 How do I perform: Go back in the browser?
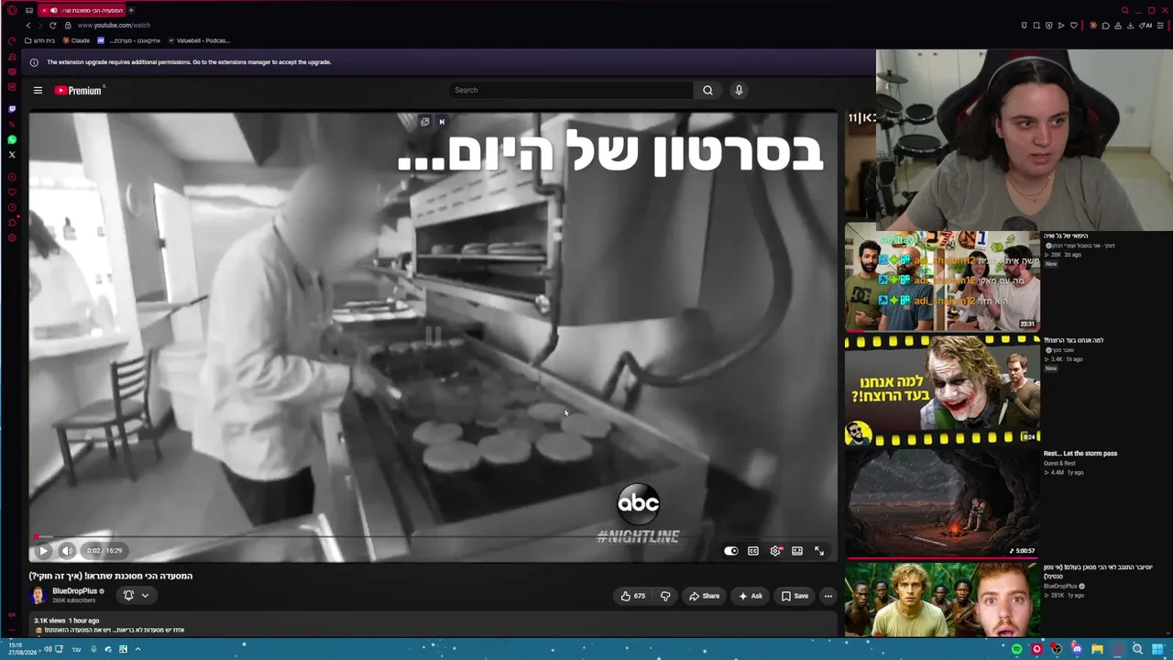click(27, 25)
